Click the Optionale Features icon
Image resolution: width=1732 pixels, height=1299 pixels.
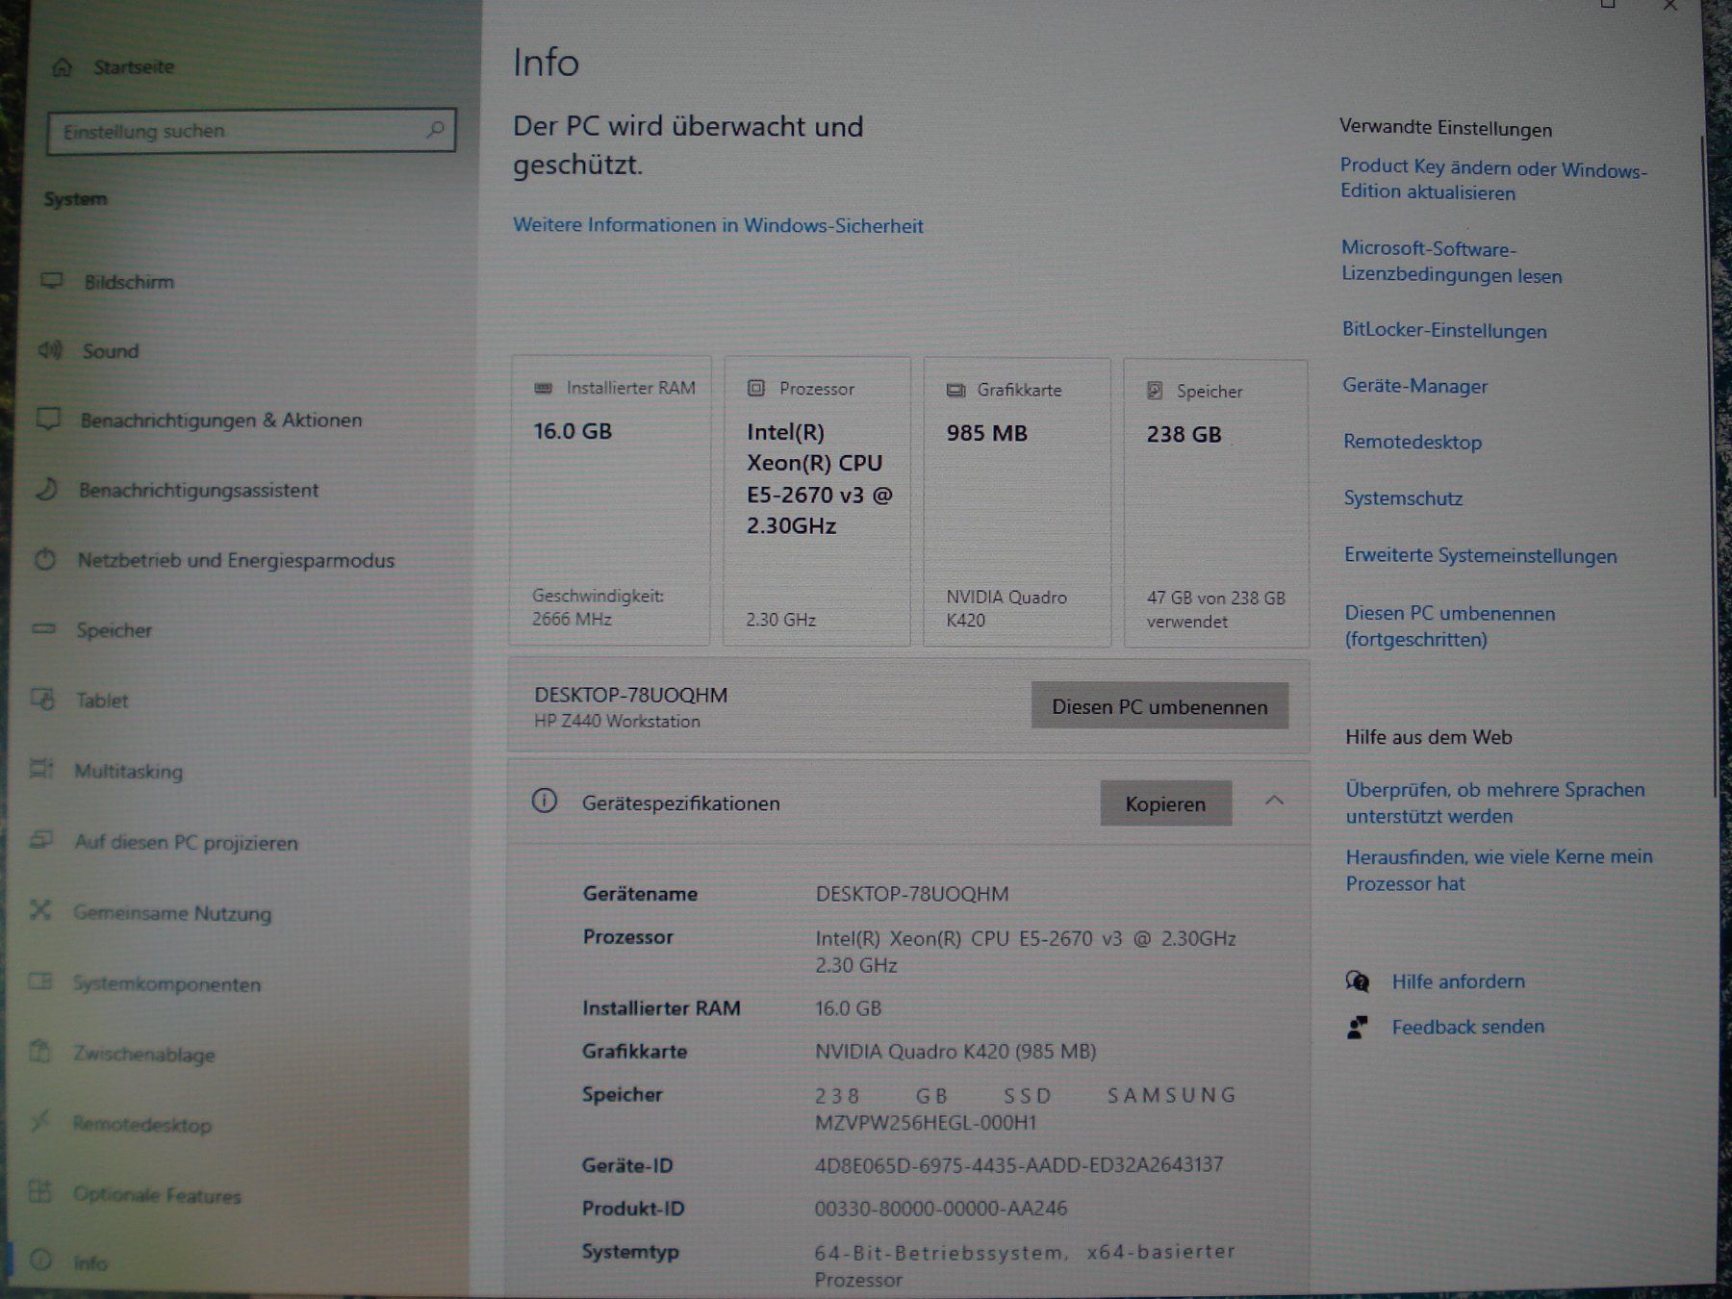(x=39, y=1192)
